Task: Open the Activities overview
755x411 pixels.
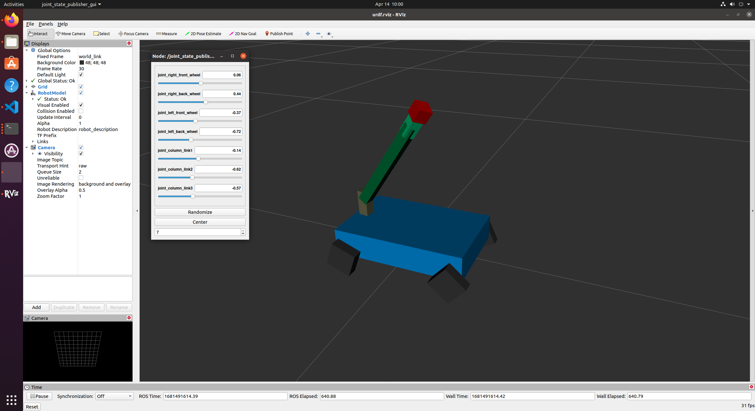Action: (x=14, y=4)
